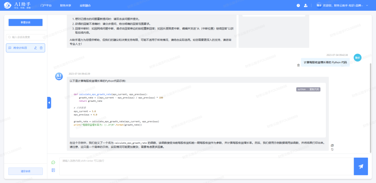Click the code line return growth_rate

[91, 101]
